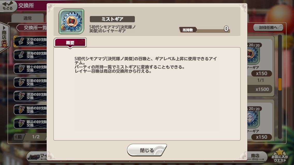This screenshot has width=294, height=165.
Task: Click the 前 previous page arrow
Action: [x=18, y=137]
